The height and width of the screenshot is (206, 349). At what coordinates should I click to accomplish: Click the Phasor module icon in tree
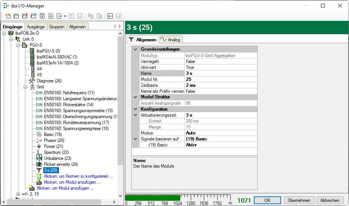[39, 140]
